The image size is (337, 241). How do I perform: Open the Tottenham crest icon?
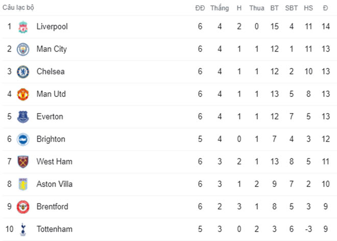tap(23, 229)
